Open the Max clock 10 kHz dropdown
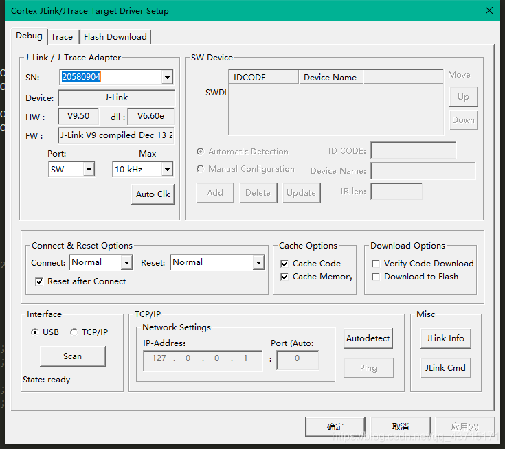Viewport: 505px width, 449px height. pyautogui.click(x=167, y=170)
